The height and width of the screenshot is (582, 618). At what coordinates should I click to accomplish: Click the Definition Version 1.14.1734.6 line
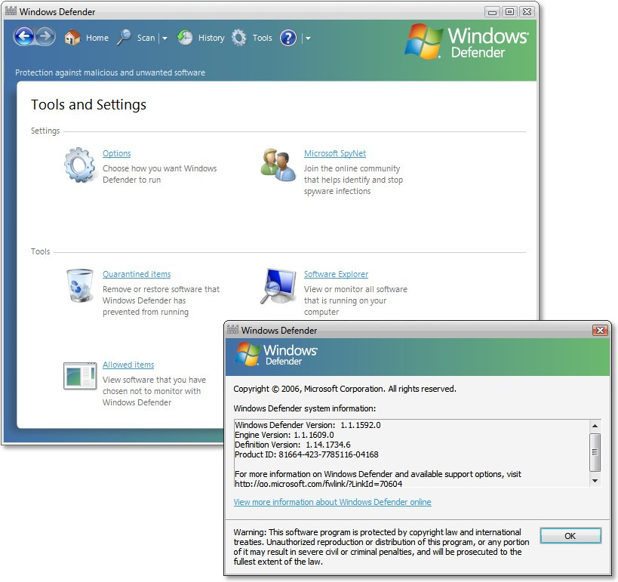pos(293,445)
